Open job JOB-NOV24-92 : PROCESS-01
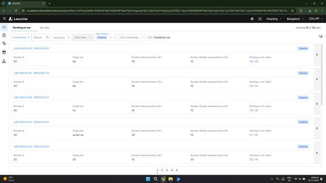The image size is (326, 183). 31,49
